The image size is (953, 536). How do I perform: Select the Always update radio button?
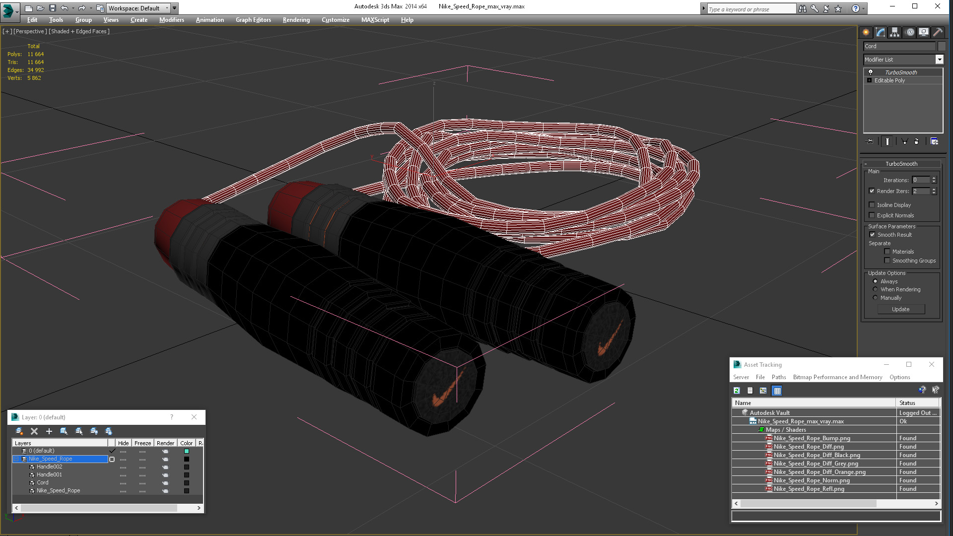point(875,281)
